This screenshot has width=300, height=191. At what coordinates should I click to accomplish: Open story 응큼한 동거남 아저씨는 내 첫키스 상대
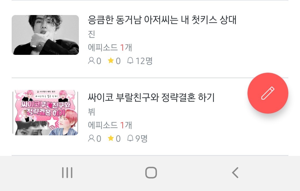tap(162, 20)
